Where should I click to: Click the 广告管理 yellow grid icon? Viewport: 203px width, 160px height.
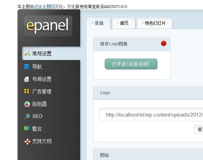tap(27, 91)
